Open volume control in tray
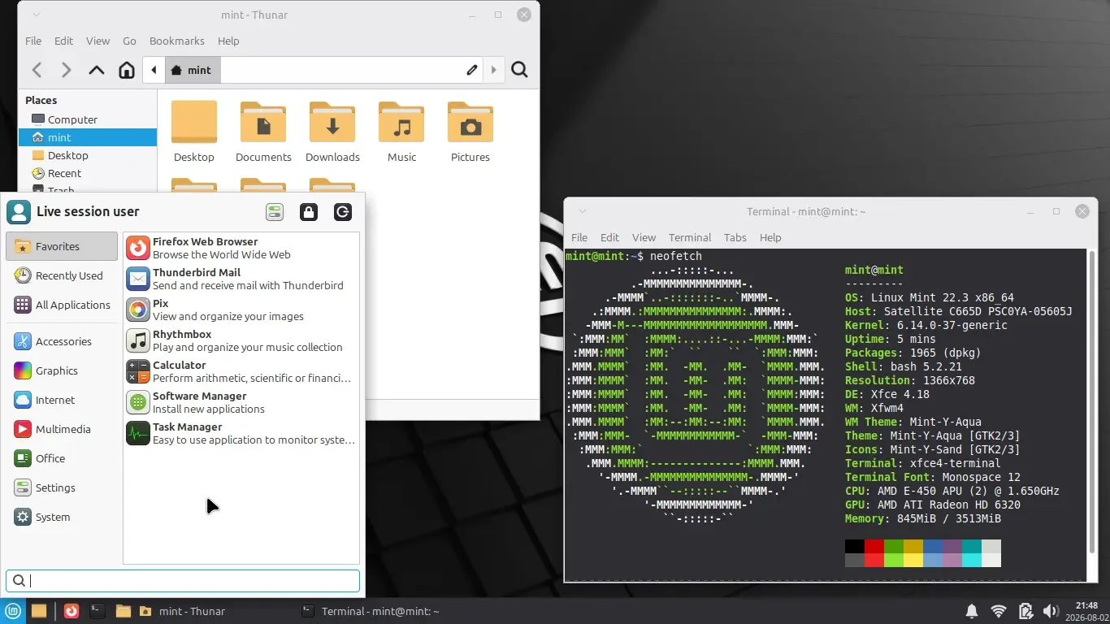Viewport: 1110px width, 624px height. click(1051, 611)
